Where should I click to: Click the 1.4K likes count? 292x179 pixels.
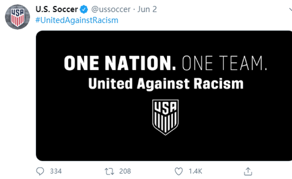tap(195, 171)
